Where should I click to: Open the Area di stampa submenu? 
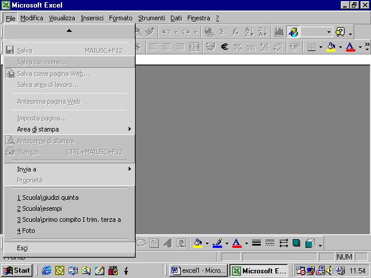[x=70, y=129]
